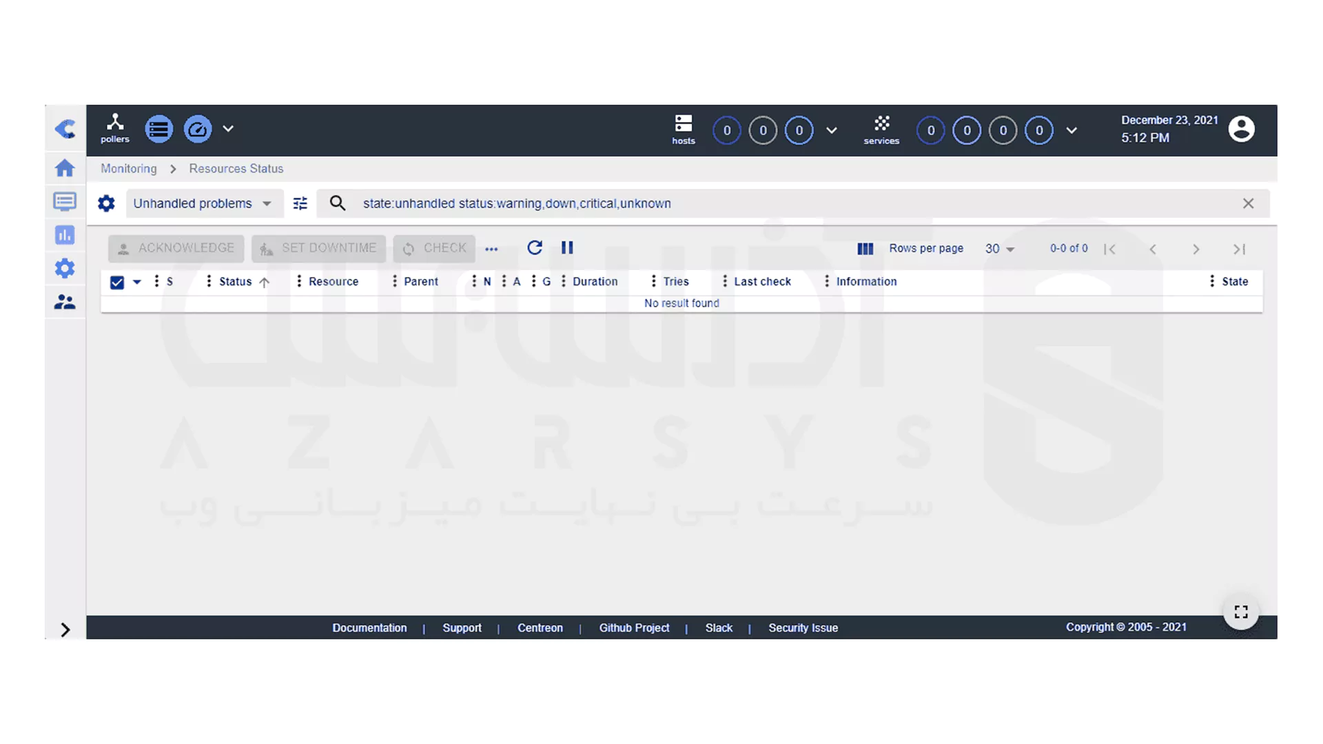The height and width of the screenshot is (744, 1323).
Task: Expand the hosts summary dropdown chevron
Action: pyautogui.click(x=832, y=130)
